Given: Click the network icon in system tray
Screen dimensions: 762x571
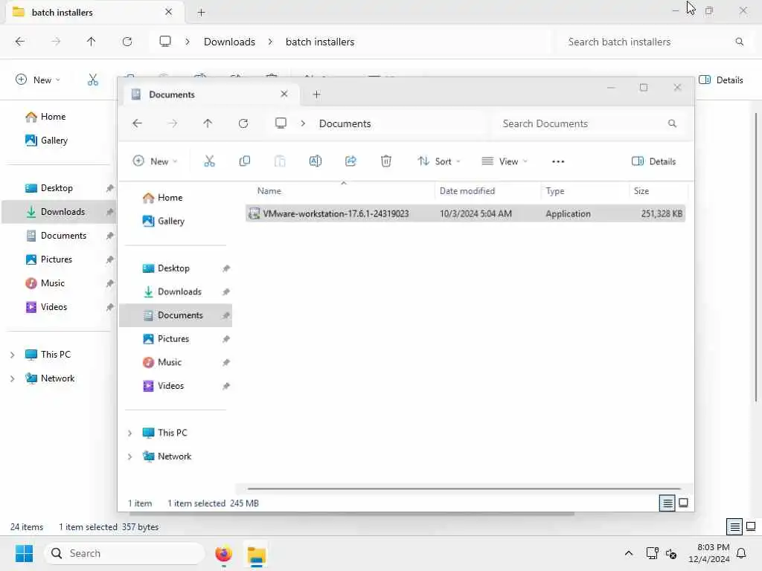Looking at the screenshot, I should click(x=652, y=553).
